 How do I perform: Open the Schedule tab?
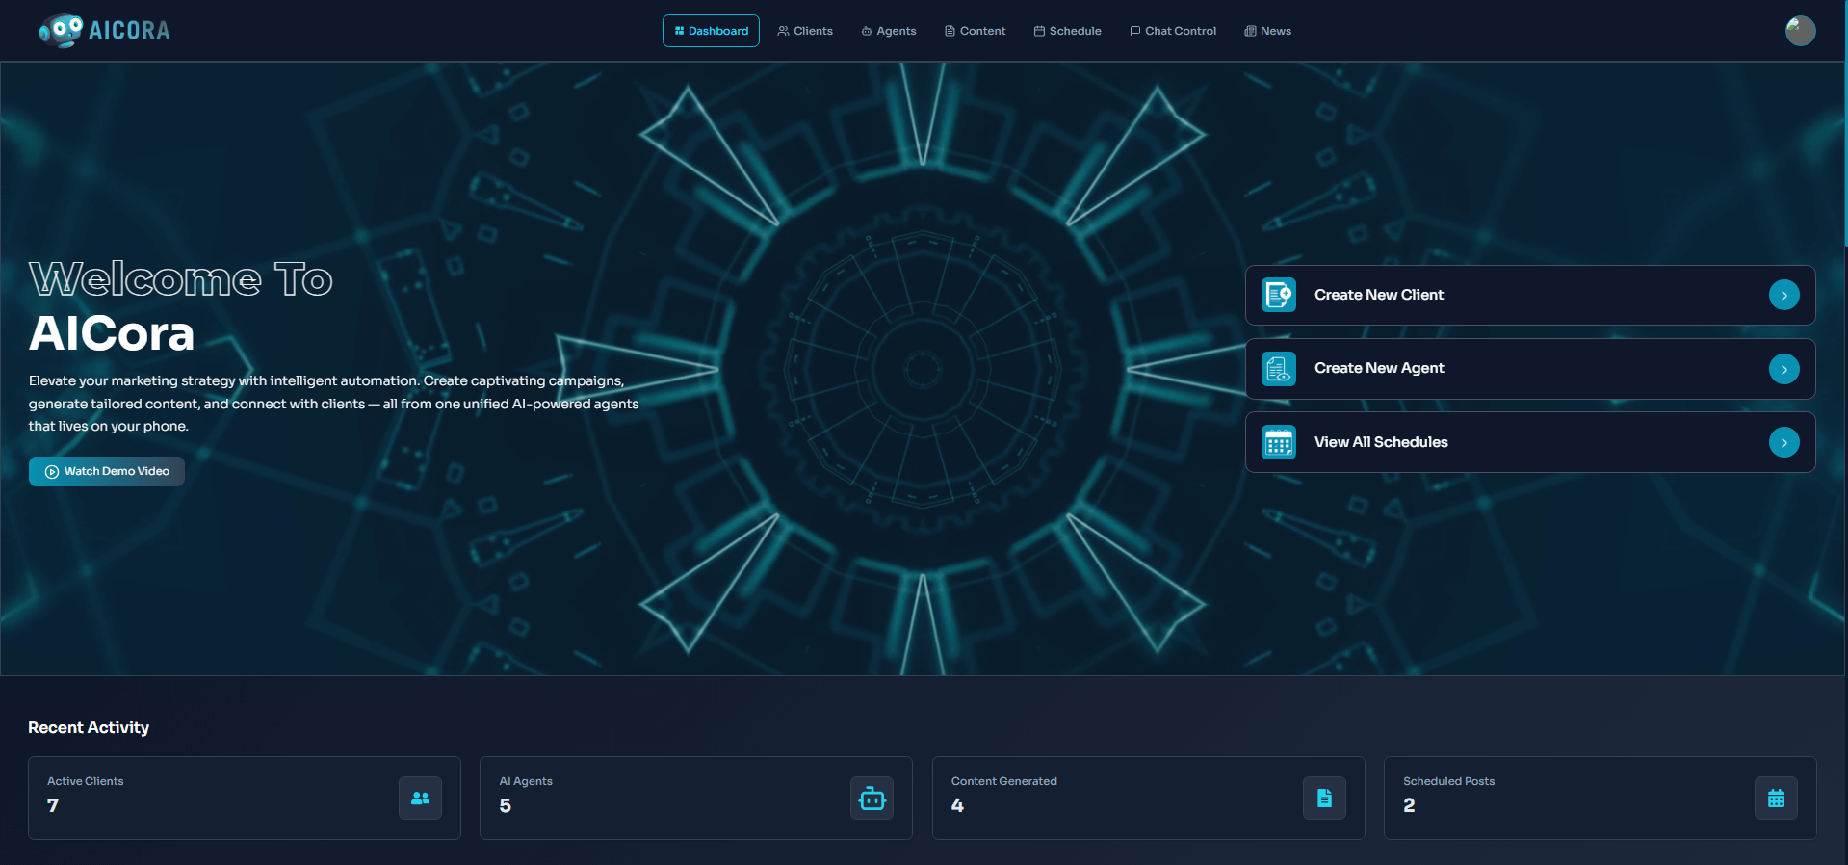coord(1067,31)
